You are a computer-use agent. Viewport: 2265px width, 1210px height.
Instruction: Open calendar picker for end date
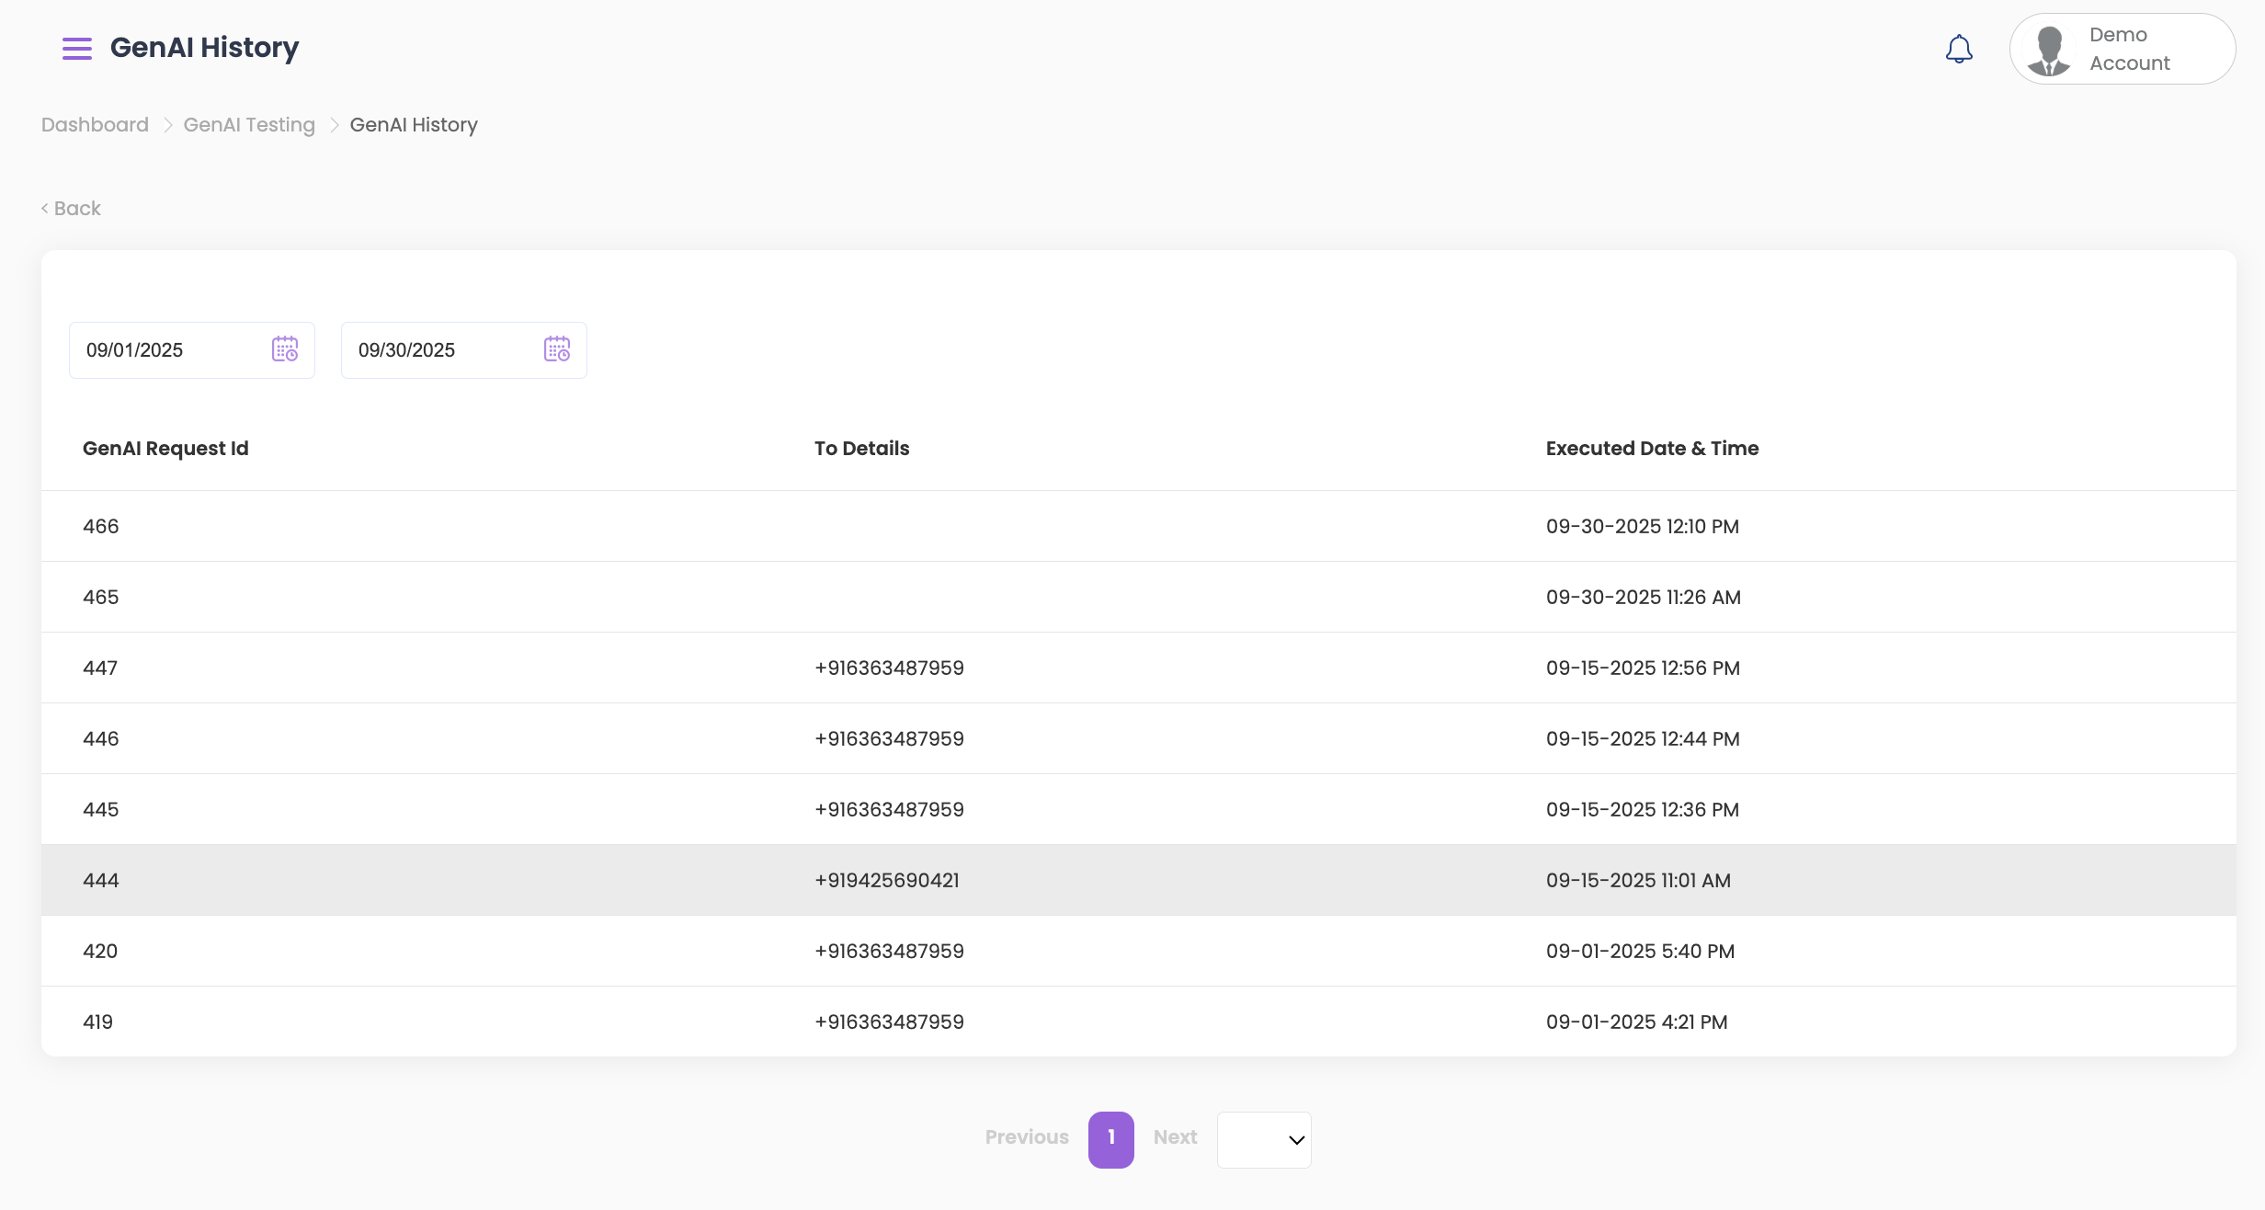coord(557,349)
